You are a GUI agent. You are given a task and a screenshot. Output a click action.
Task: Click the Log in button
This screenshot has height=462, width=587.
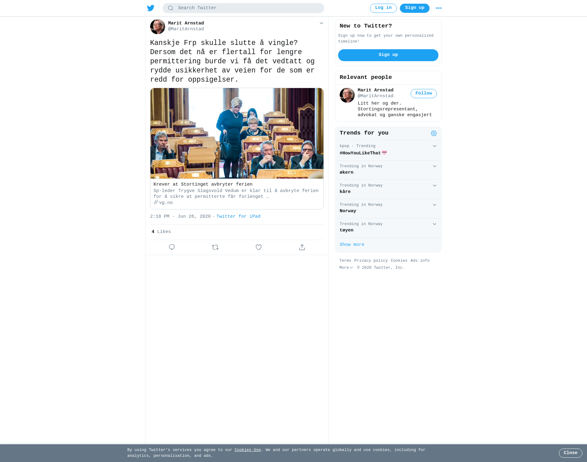tap(383, 8)
